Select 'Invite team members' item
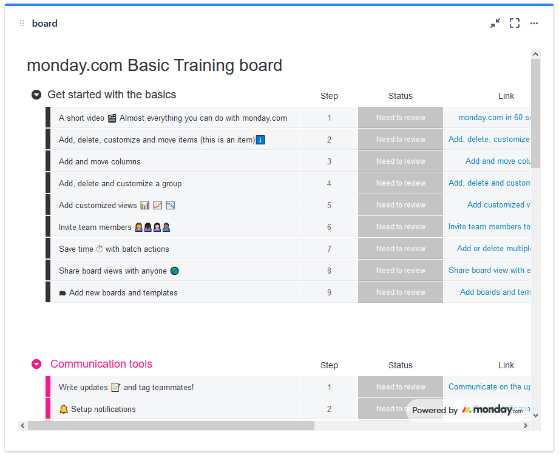This screenshot has width=559, height=455. coord(115,227)
